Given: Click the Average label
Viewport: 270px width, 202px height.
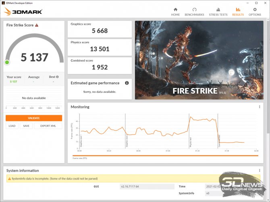Looking at the screenshot, I should click(x=34, y=77).
